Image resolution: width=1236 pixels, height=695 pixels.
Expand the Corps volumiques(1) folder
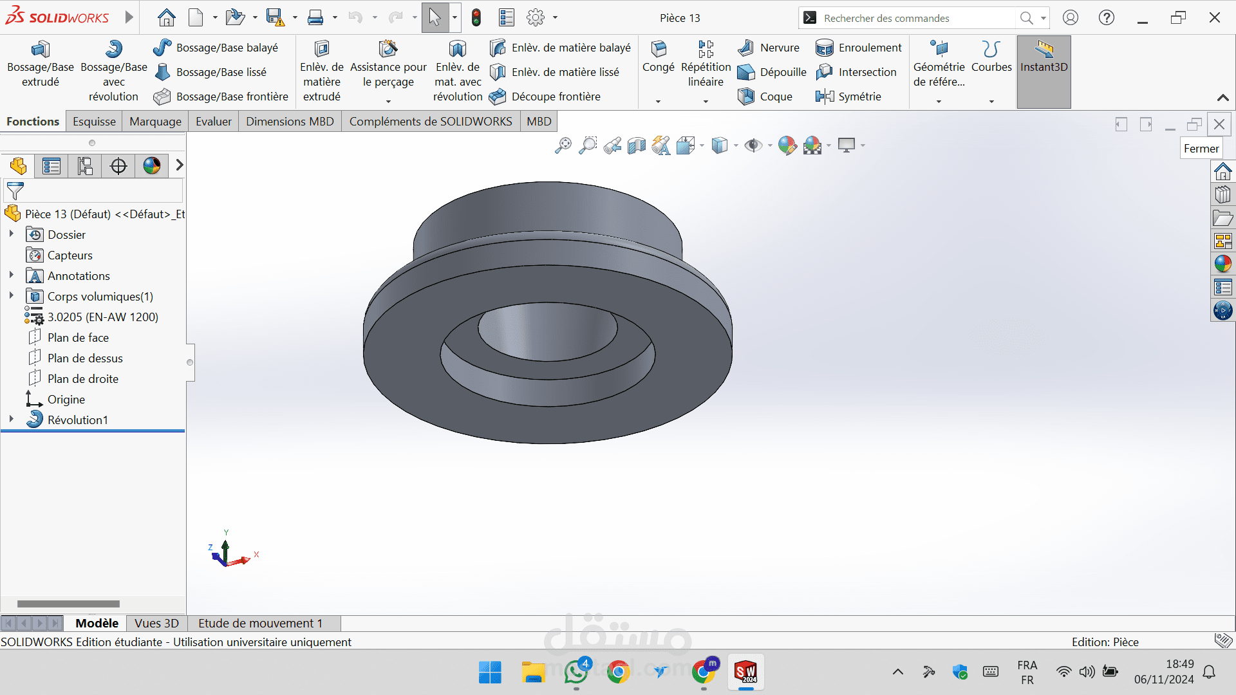click(x=11, y=295)
